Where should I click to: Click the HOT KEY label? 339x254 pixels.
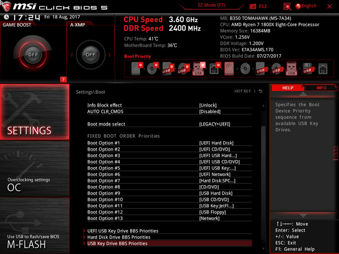(242, 91)
